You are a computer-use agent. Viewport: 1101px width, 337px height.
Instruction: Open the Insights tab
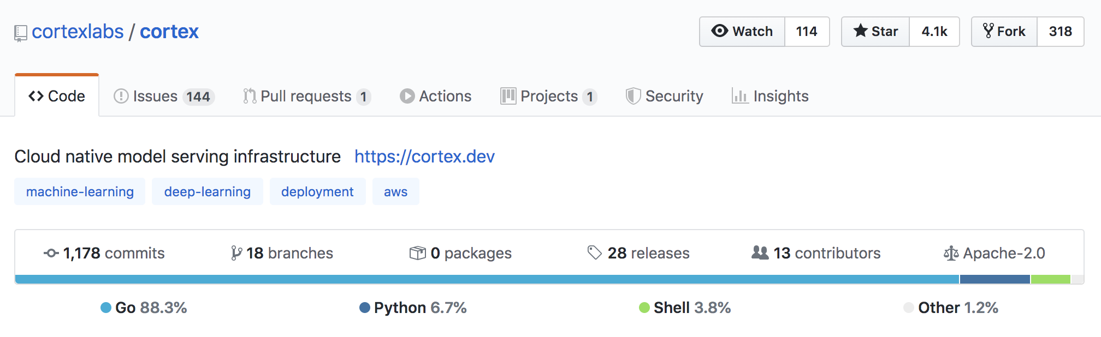coord(770,97)
